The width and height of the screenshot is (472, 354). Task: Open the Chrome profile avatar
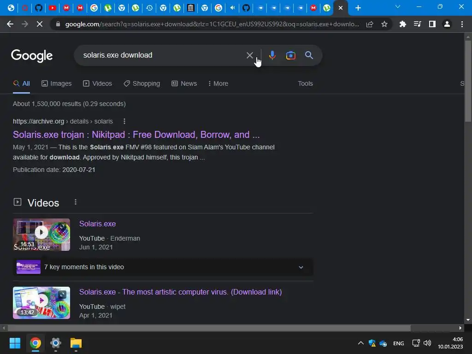point(447,24)
